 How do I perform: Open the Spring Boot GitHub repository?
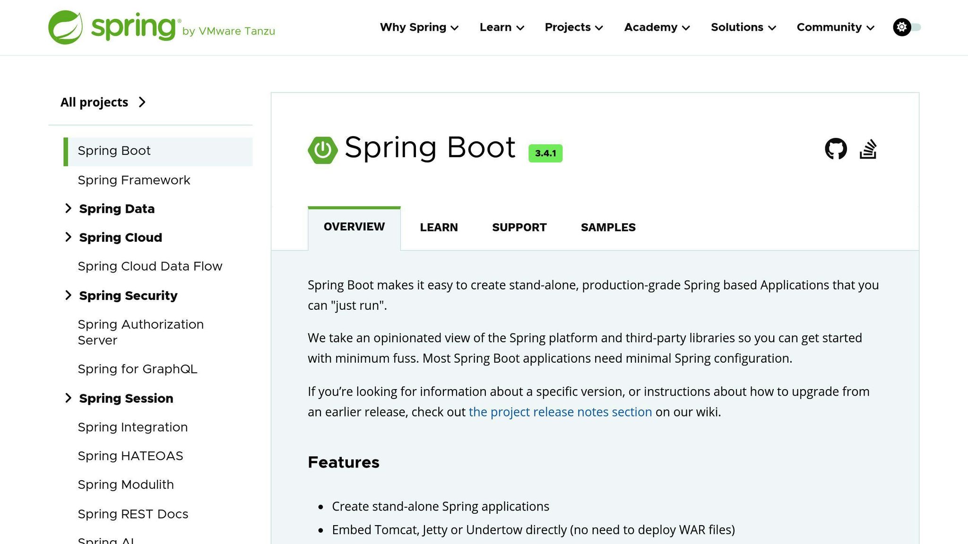837,148
